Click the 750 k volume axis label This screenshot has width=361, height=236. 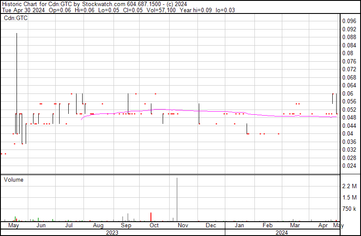[x=349, y=209]
